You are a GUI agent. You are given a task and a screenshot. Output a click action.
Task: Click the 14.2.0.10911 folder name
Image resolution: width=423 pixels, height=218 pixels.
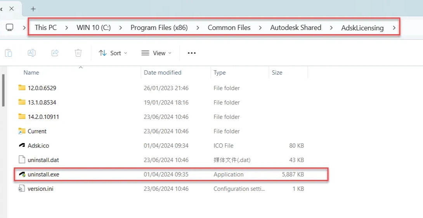point(43,117)
